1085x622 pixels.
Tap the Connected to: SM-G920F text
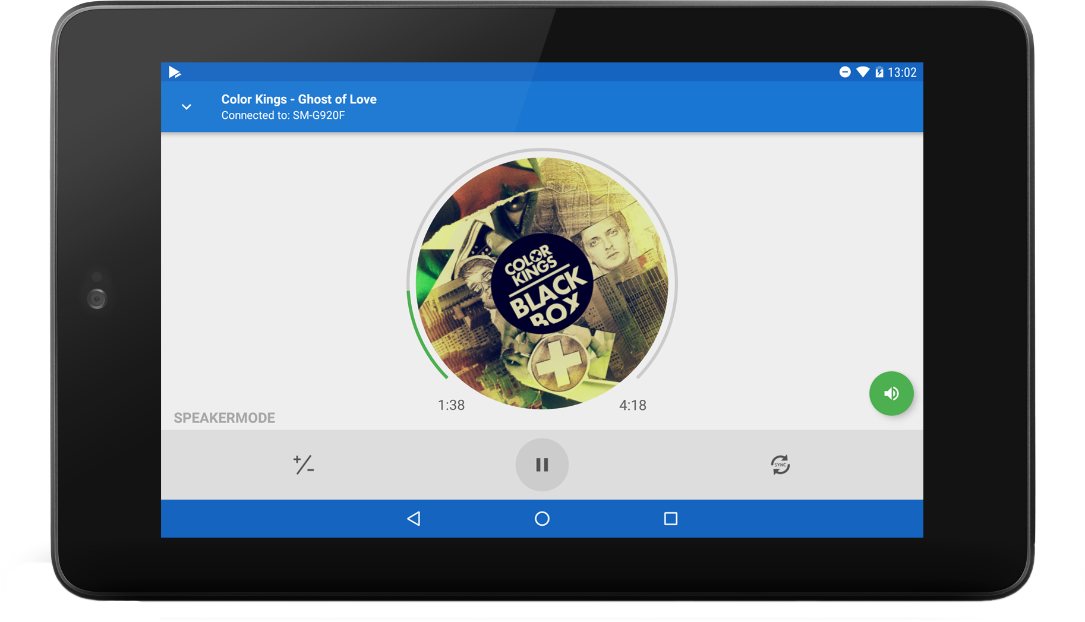click(283, 115)
